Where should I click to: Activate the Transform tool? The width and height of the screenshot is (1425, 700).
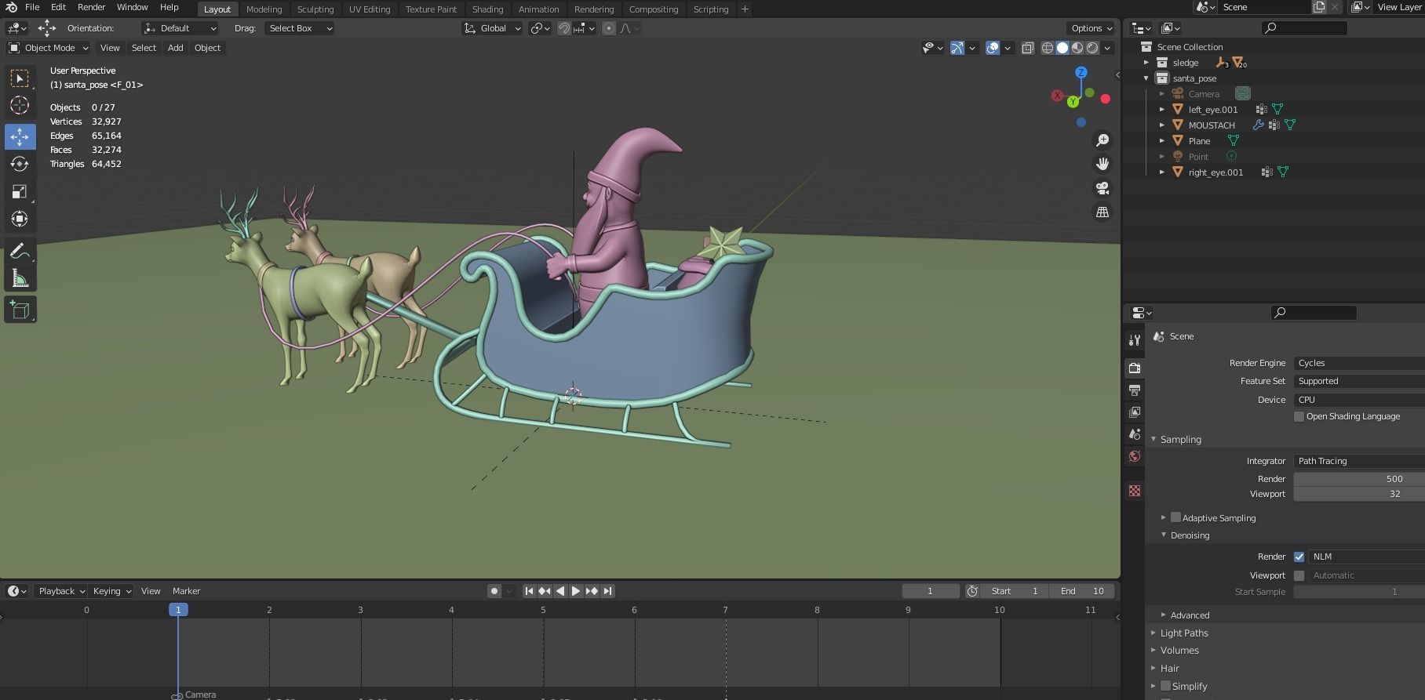point(20,219)
